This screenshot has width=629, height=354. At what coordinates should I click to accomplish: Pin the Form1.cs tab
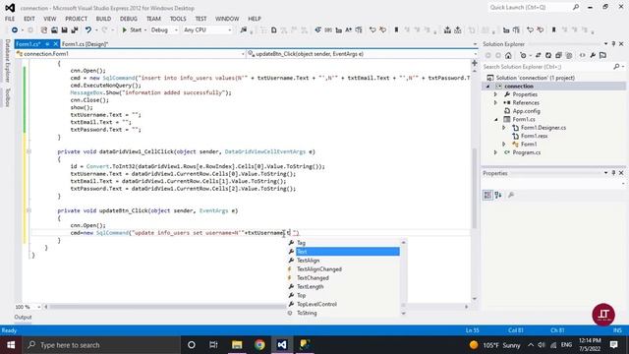click(x=47, y=44)
